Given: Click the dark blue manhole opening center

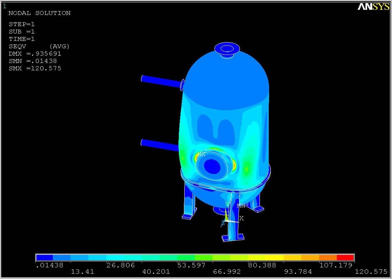Looking at the screenshot, I should point(212,166).
